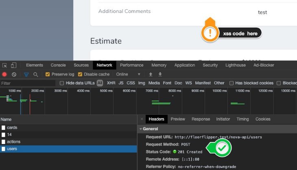View the Response sub-tab
The width and height of the screenshot is (297, 170).
tap(201, 119)
